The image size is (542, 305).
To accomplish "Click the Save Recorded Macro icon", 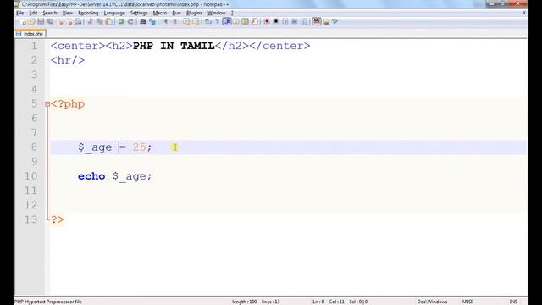I will (304, 22).
